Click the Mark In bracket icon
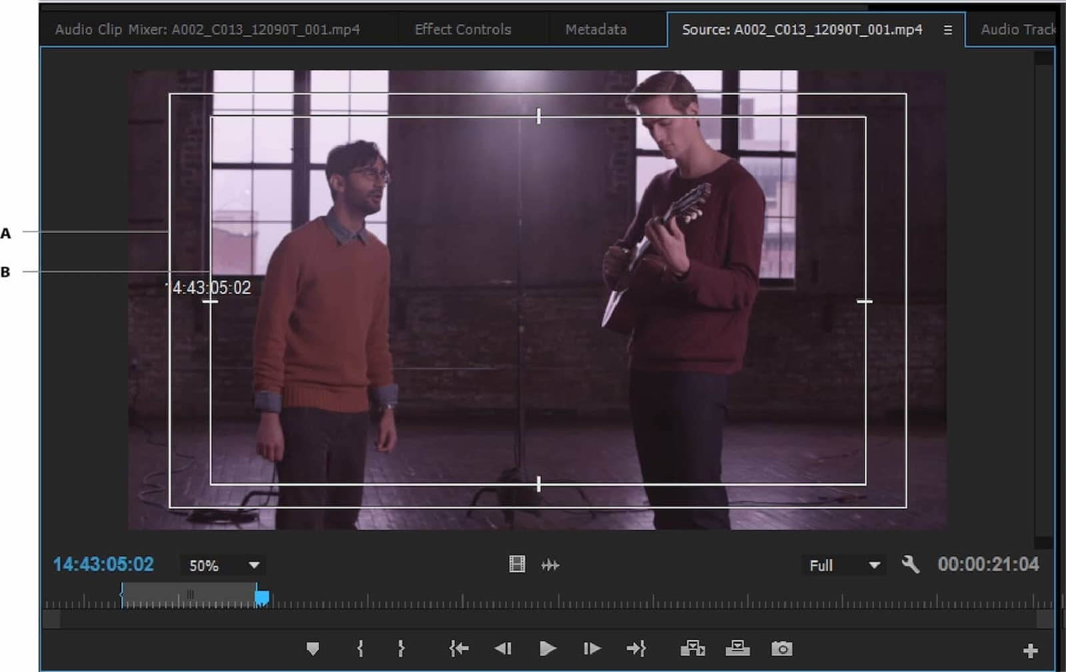The width and height of the screenshot is (1066, 672). click(x=360, y=649)
